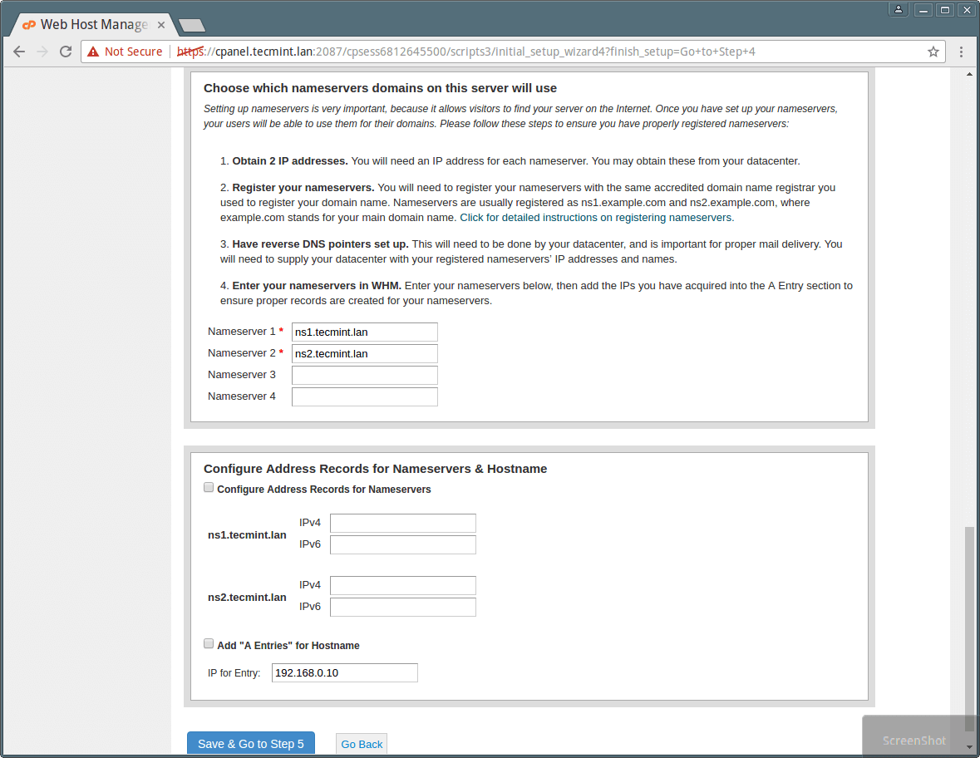Click the ns2.tecmint.lan IPv4 field
Image resolution: width=980 pixels, height=758 pixels.
(403, 585)
